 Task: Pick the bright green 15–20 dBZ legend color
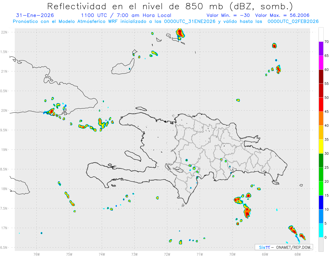click(x=321, y=188)
